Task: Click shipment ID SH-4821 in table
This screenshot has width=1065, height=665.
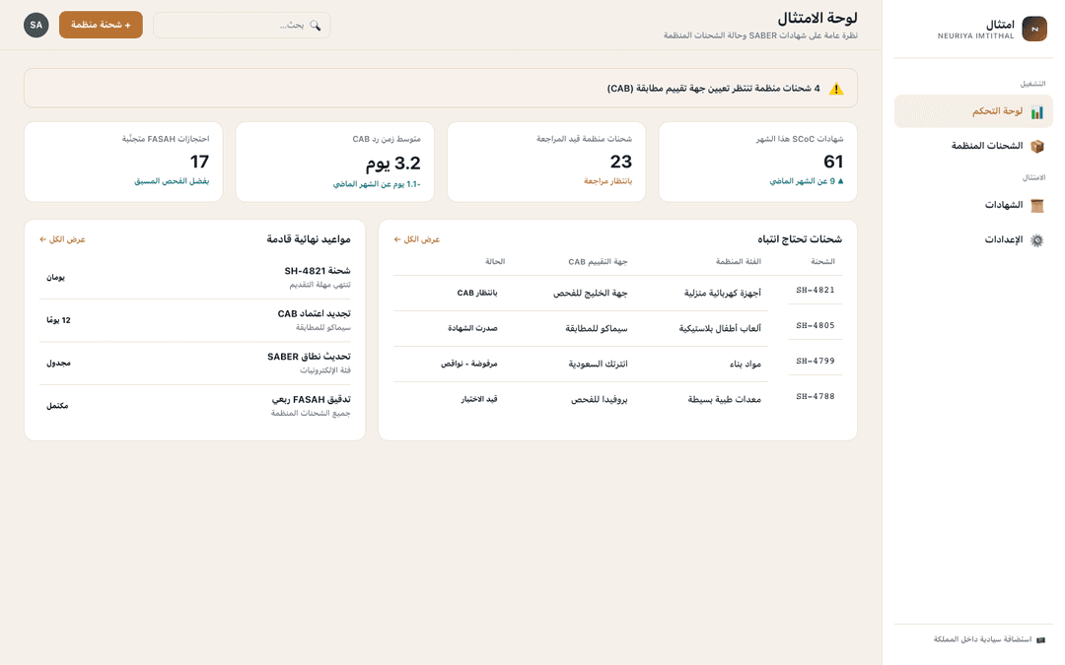Action: click(x=816, y=291)
